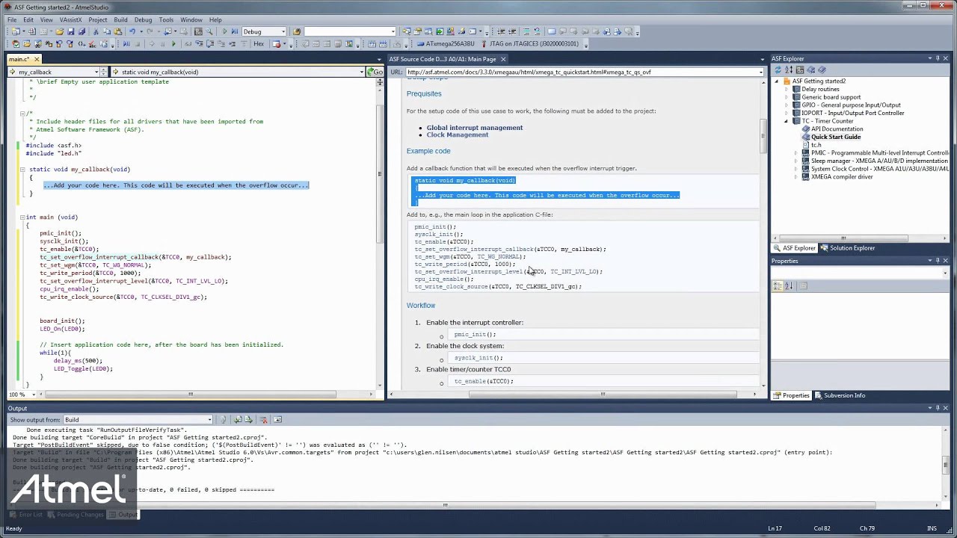Viewport: 957px width, 538px height.
Task: Open the Debug configuration dropdown
Action: coord(283,31)
